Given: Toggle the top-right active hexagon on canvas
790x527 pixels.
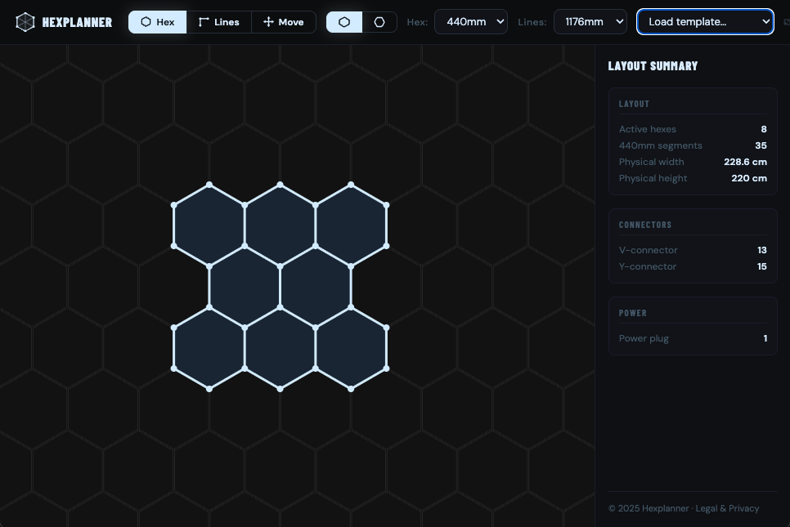Looking at the screenshot, I should [351, 226].
